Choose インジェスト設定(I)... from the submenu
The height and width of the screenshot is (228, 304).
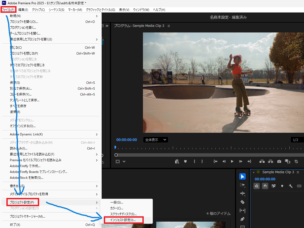(x=123, y=220)
